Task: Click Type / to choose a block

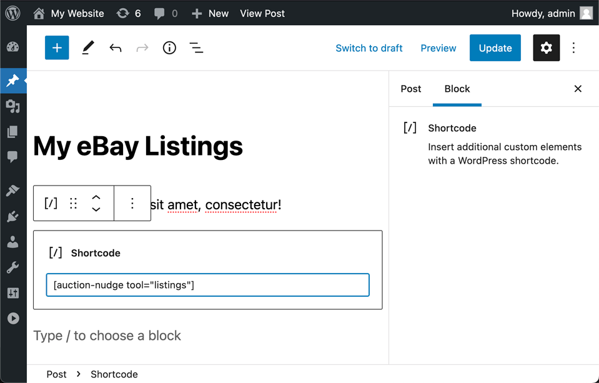Action: point(107,336)
